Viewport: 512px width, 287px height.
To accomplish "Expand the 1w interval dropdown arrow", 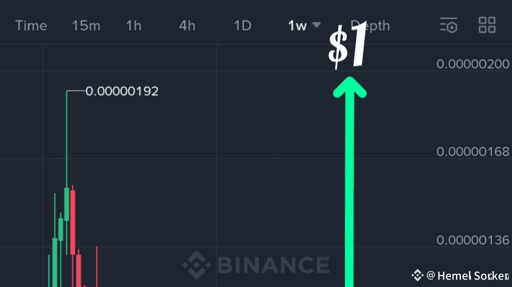I will 316,25.
